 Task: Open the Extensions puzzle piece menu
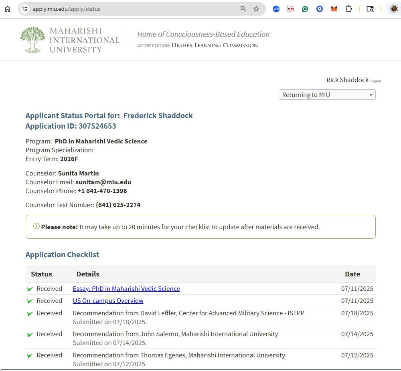pyautogui.click(x=348, y=9)
